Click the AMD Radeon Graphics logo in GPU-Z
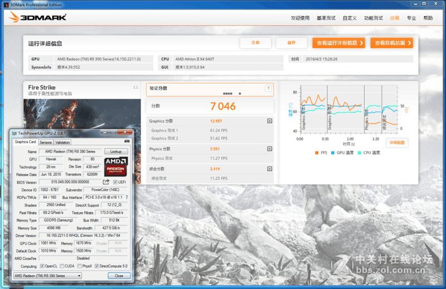This screenshot has height=289, width=446. click(x=115, y=166)
